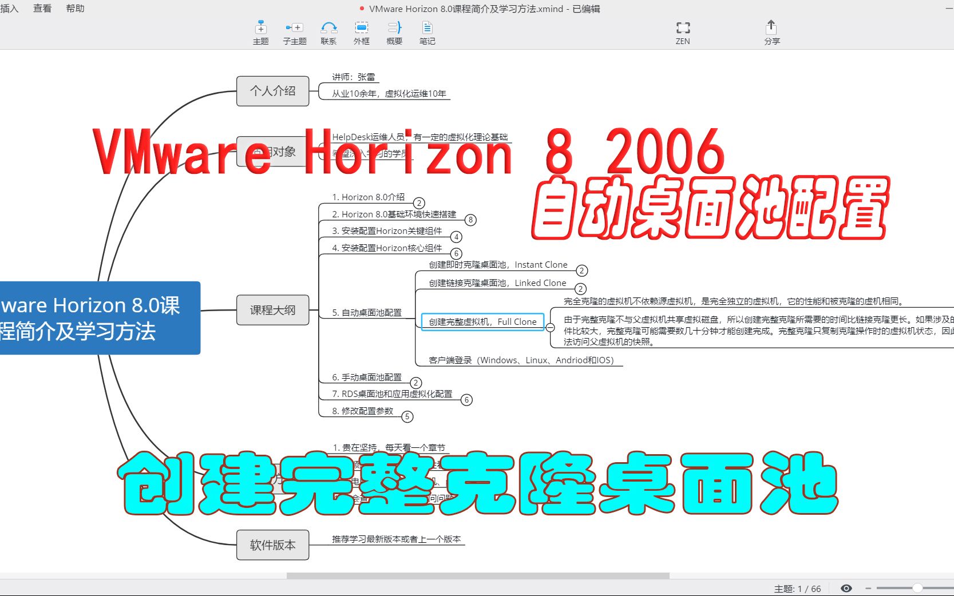
Task: Expand badge 6 beside RDS桌面池和应用虚拟化配置
Action: [x=466, y=400]
